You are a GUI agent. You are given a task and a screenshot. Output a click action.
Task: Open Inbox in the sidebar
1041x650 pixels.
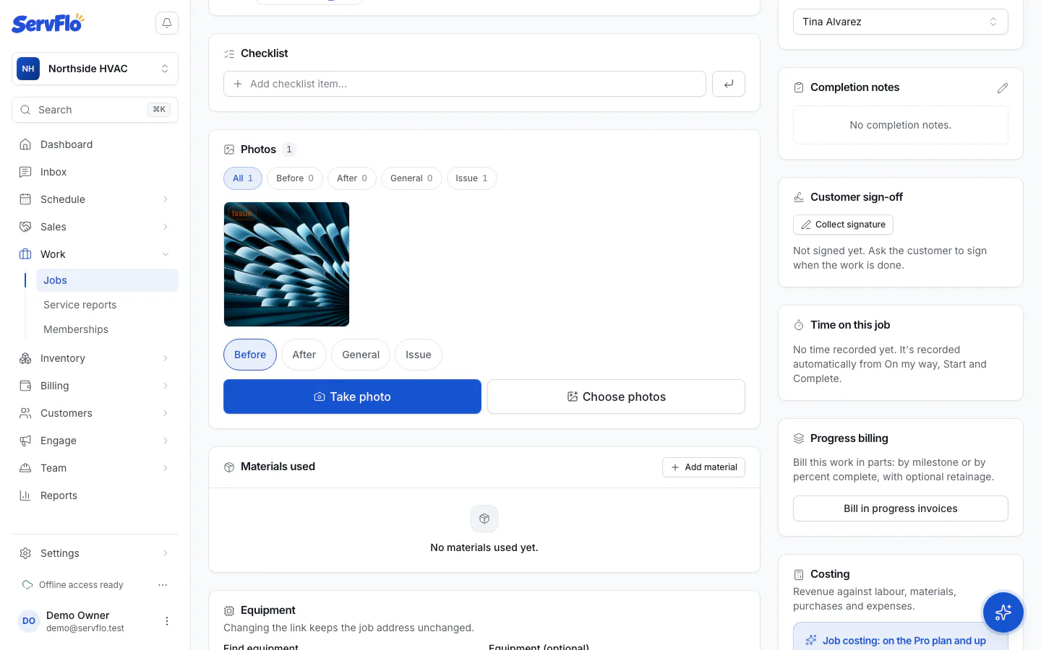(95, 172)
